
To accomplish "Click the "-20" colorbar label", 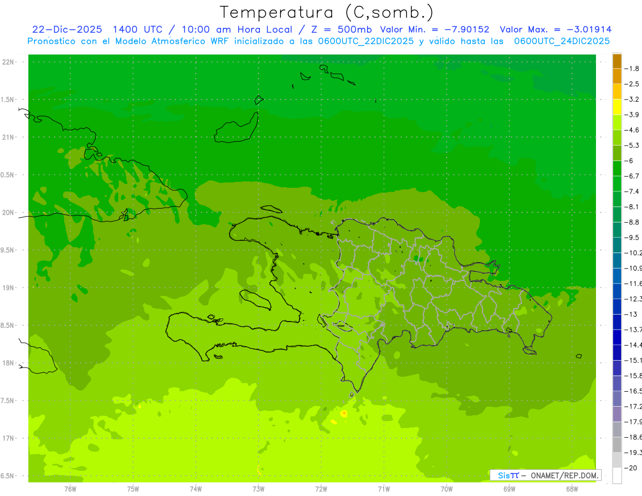I will [630, 468].
